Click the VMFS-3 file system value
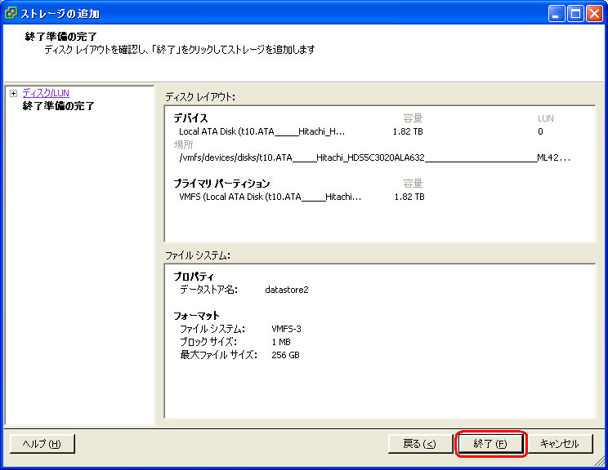This screenshot has height=470, width=608. point(286,329)
